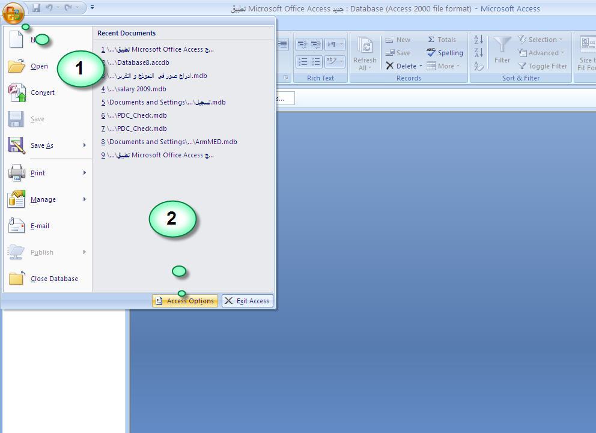Click the Size to Fit Form icon

pos(587,44)
